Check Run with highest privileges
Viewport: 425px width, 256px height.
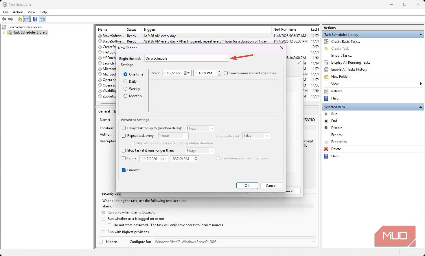click(104, 232)
